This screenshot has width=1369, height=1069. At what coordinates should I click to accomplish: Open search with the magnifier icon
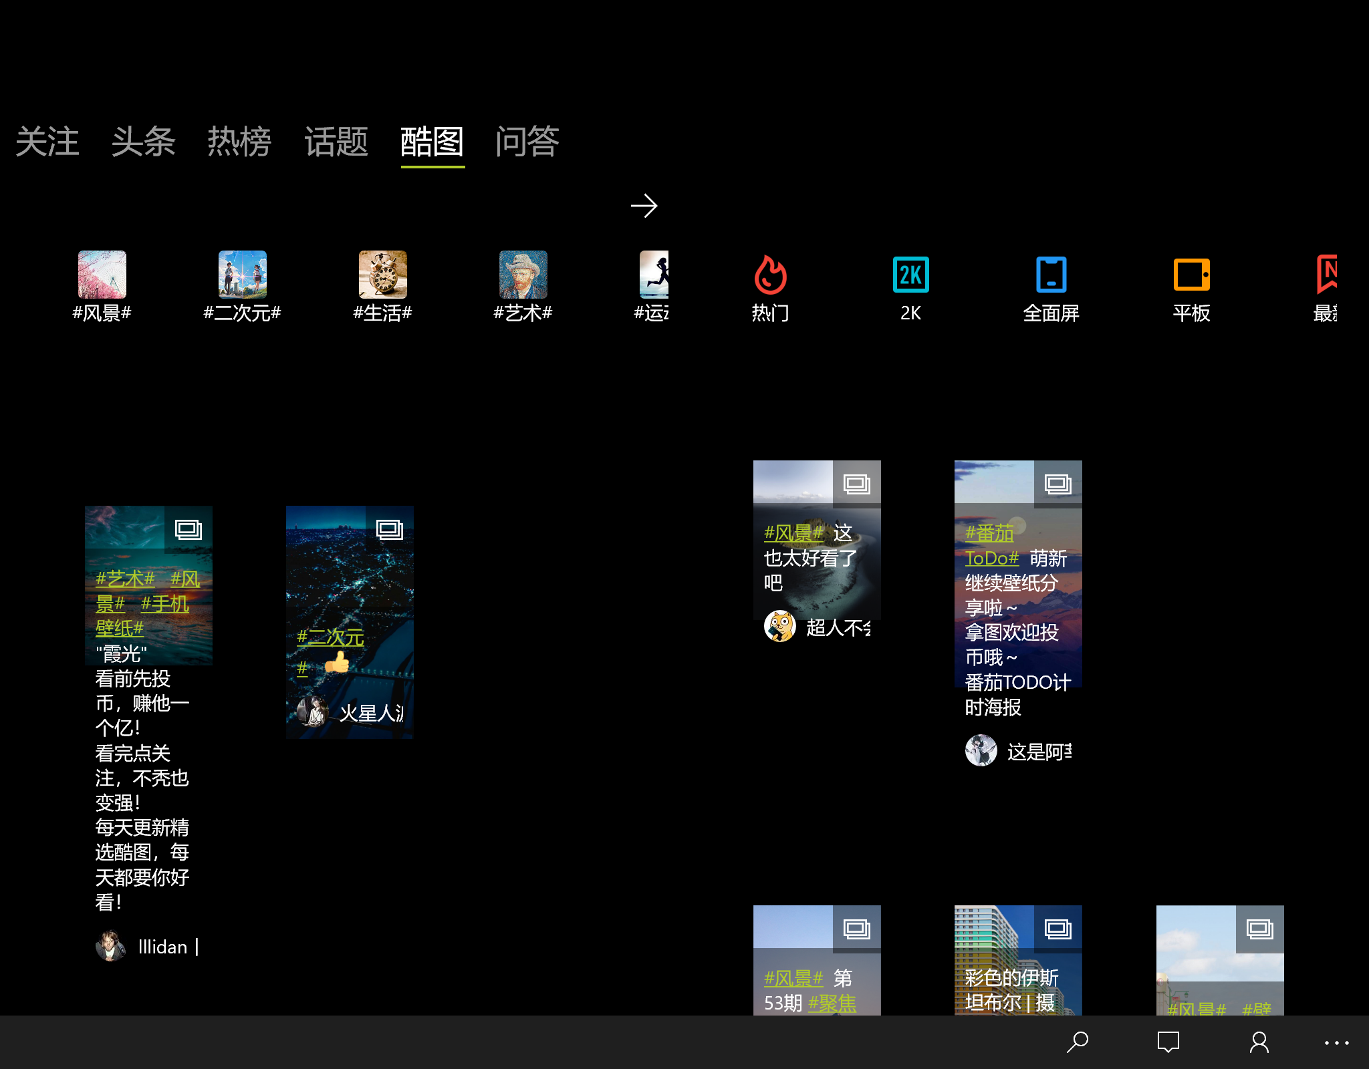[x=1078, y=1042]
